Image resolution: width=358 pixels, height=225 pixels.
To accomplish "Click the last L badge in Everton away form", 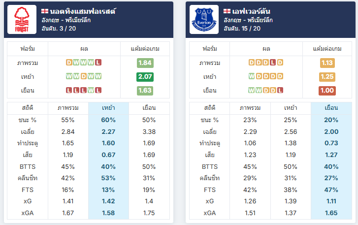I will pos(280,91).
